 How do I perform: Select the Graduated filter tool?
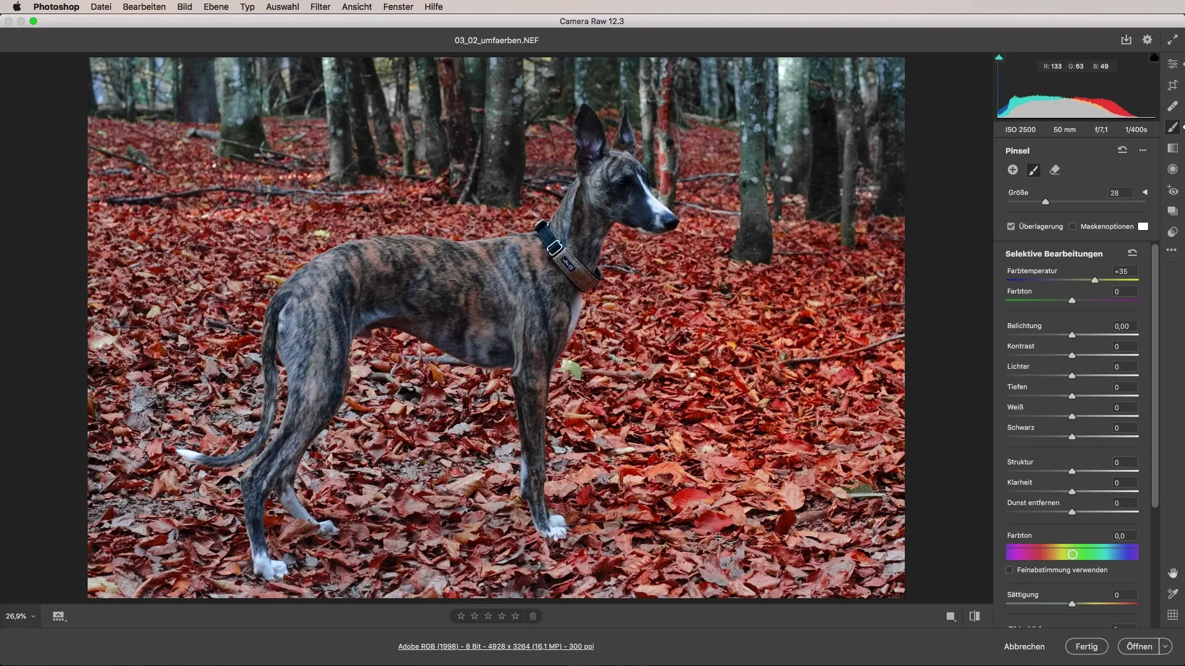pos(1173,148)
